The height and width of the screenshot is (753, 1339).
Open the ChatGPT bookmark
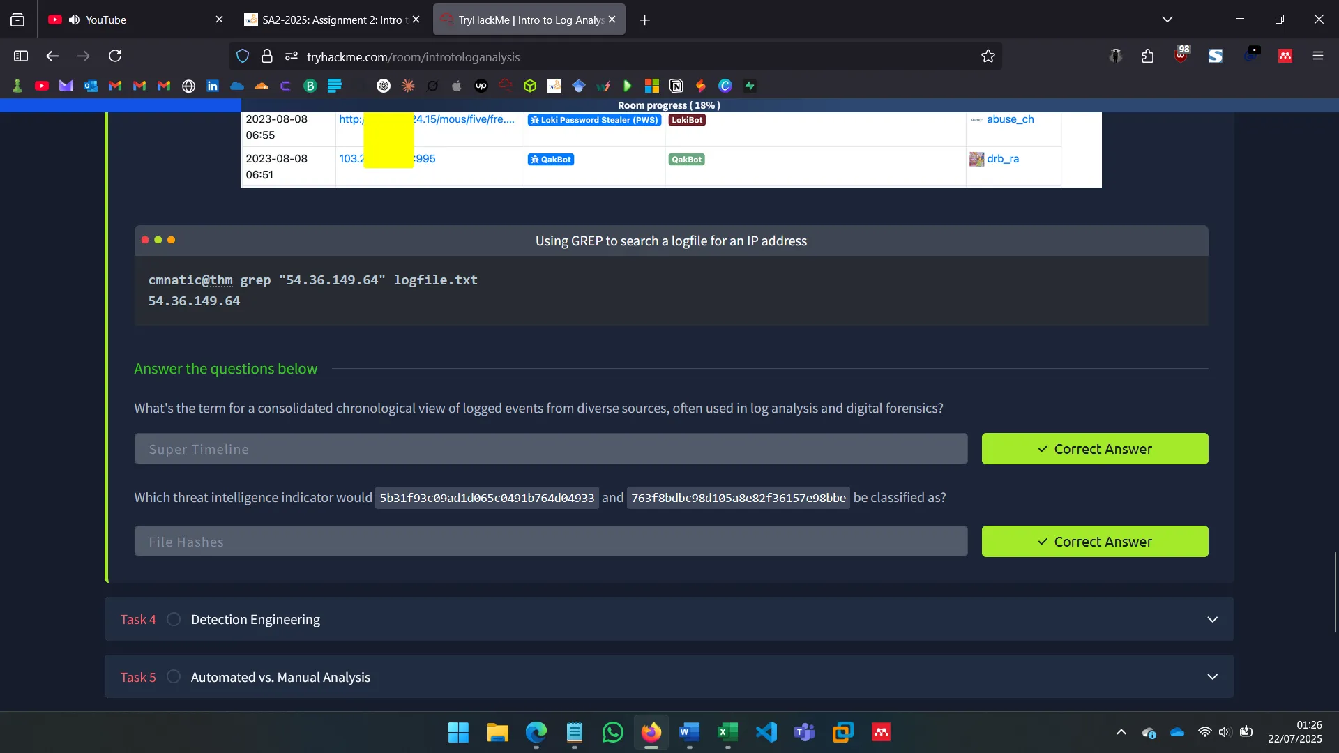(384, 86)
